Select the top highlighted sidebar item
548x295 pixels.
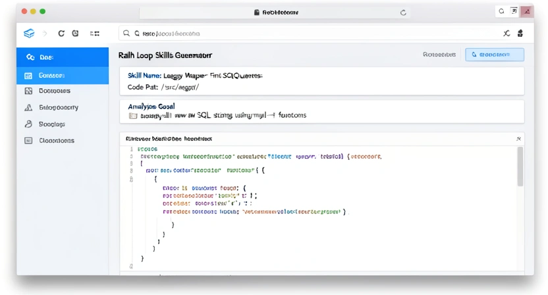[63, 57]
